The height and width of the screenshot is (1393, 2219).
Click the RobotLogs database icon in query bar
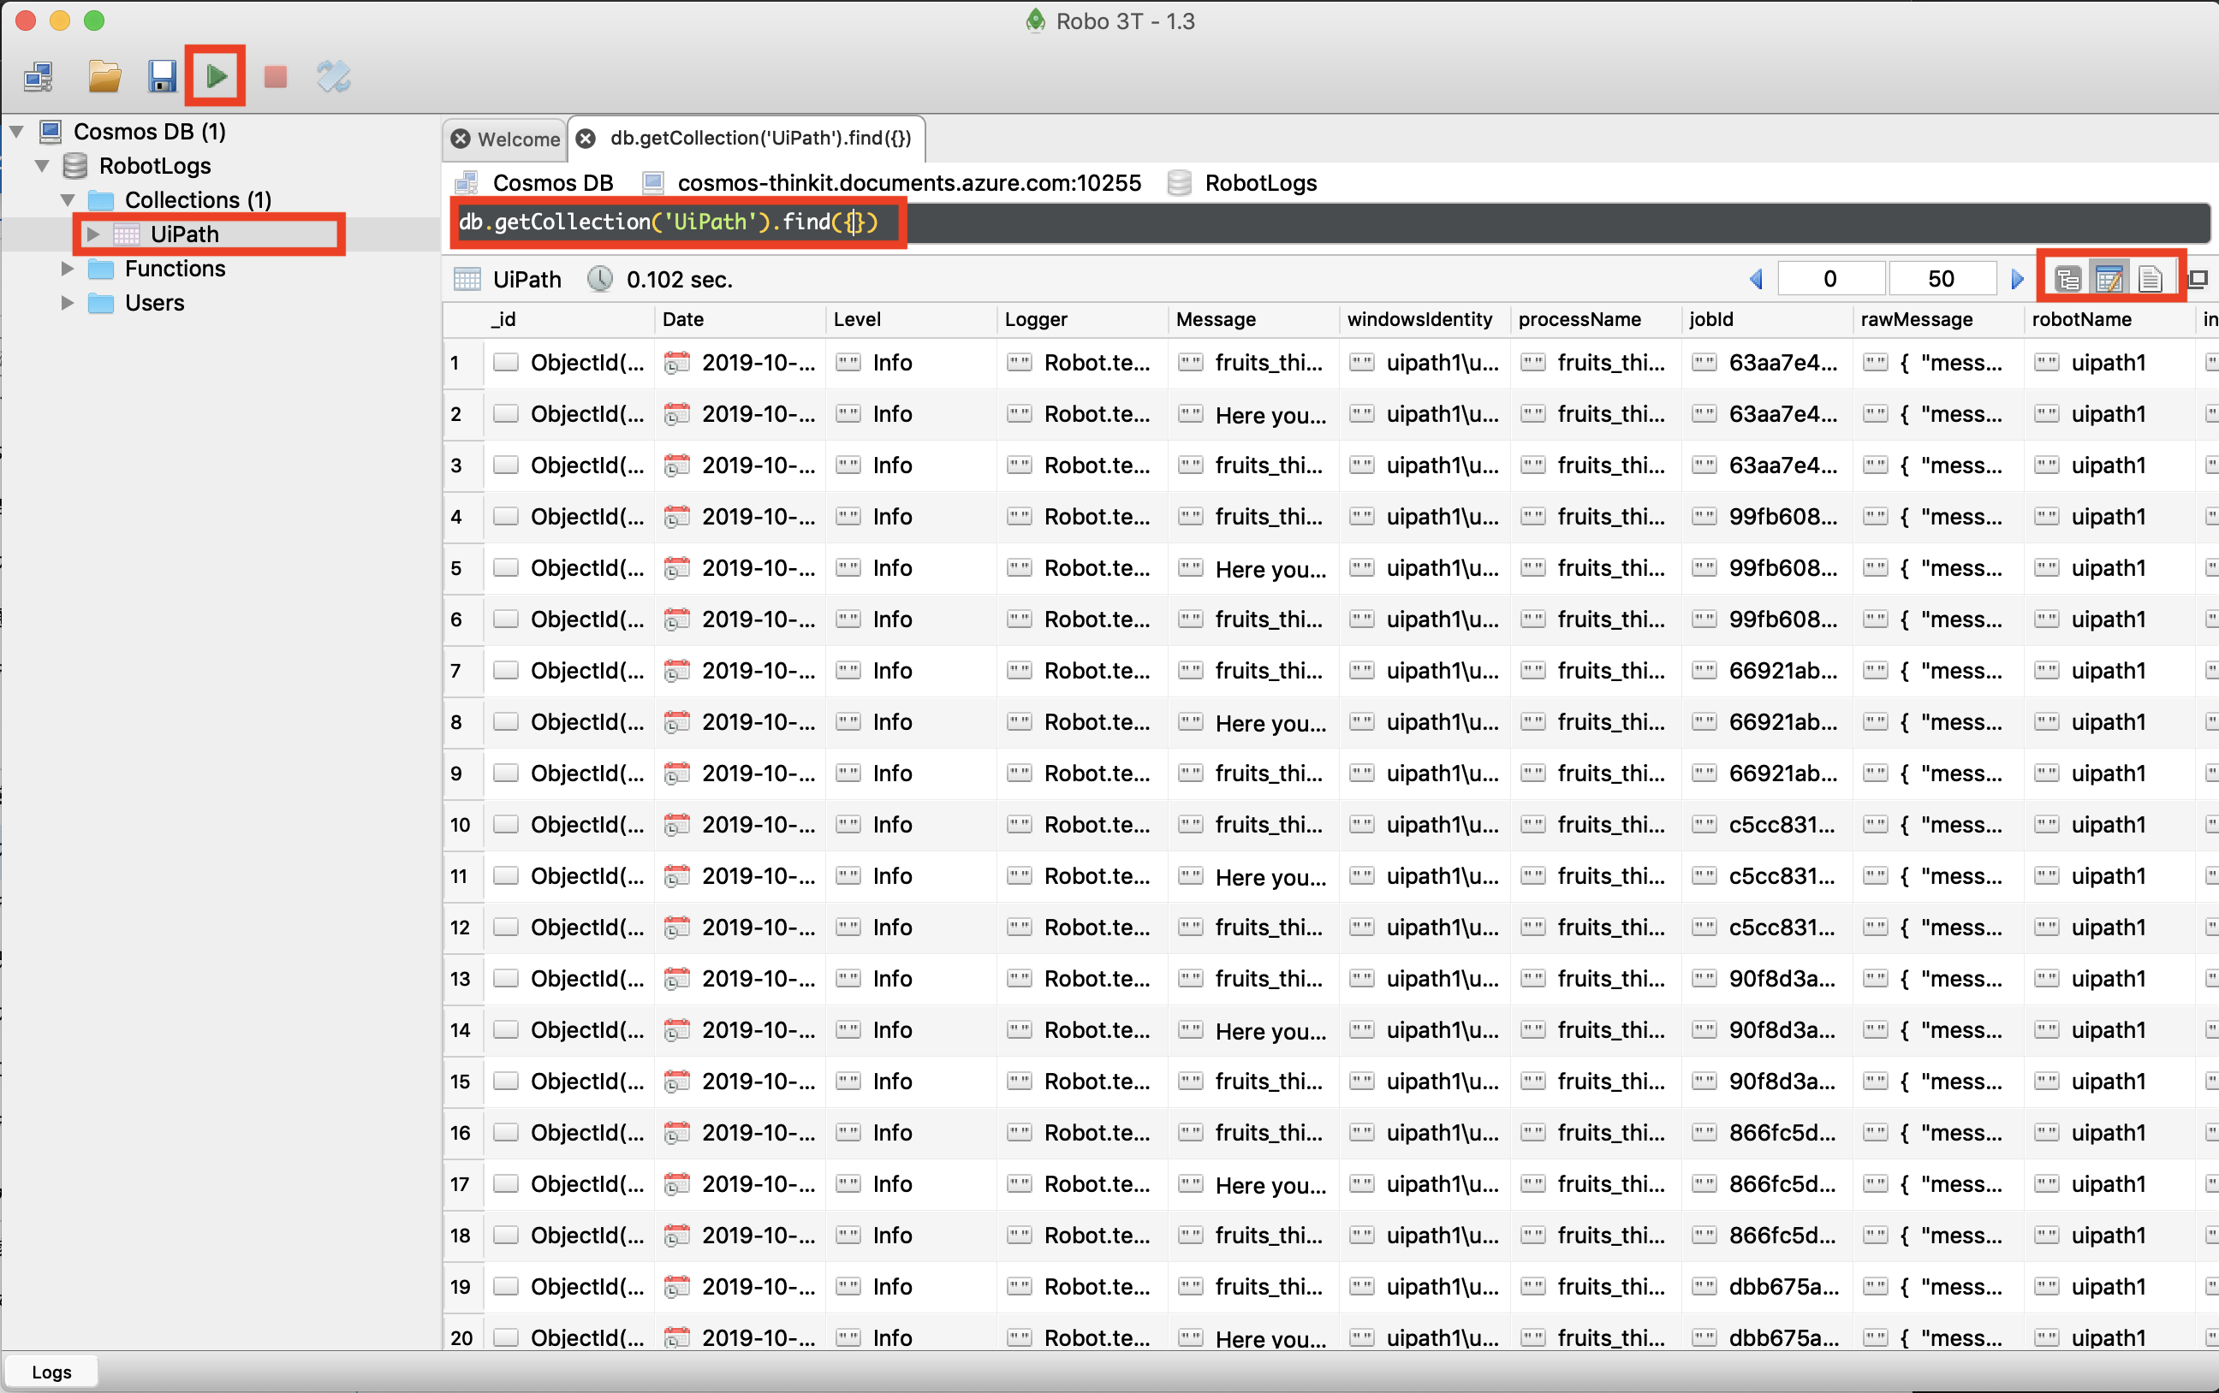coord(1180,182)
